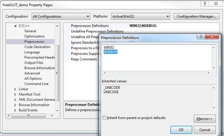Click the Linker tree label

23,89
